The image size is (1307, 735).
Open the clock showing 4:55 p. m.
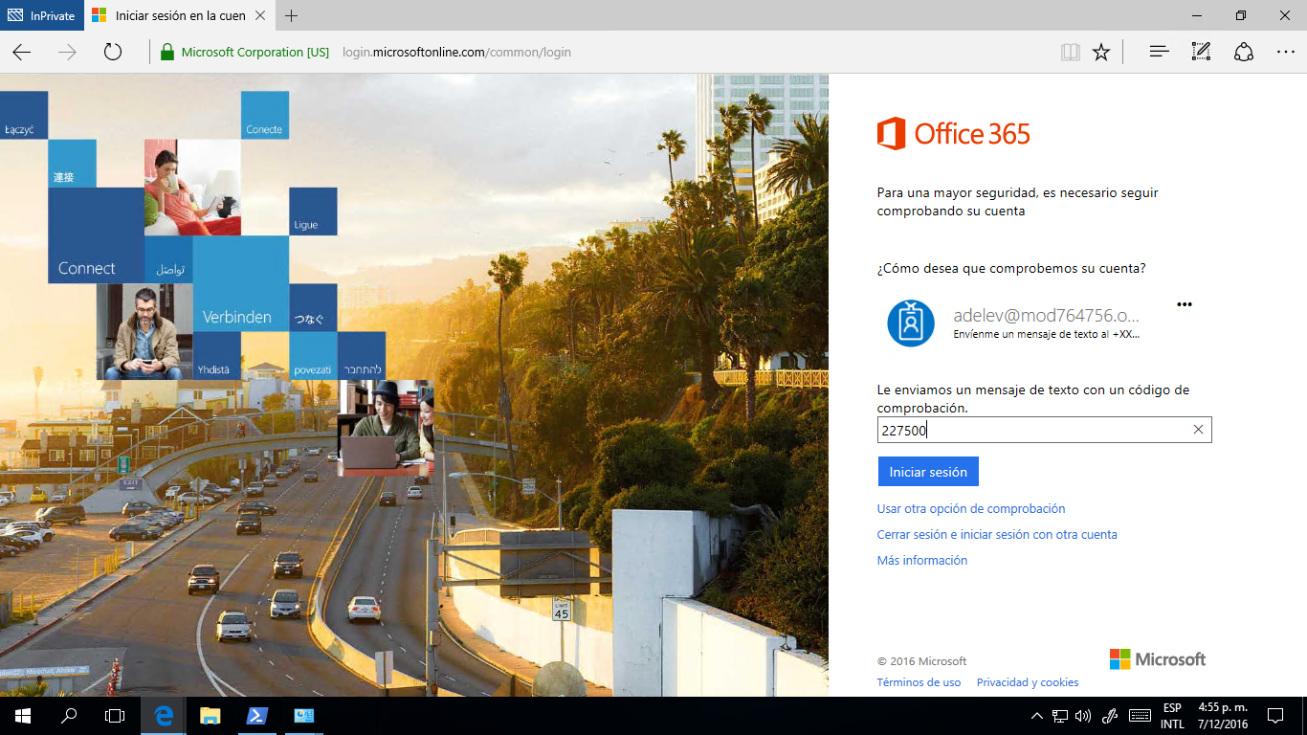tap(1223, 716)
